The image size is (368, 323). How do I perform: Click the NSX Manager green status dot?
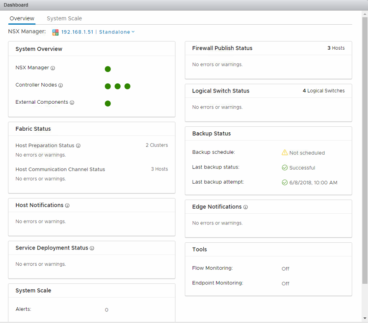[108, 69]
